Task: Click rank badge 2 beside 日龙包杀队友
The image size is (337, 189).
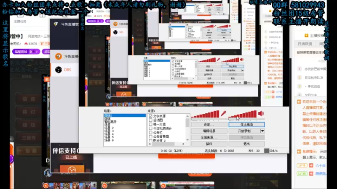Action: tap(300, 78)
